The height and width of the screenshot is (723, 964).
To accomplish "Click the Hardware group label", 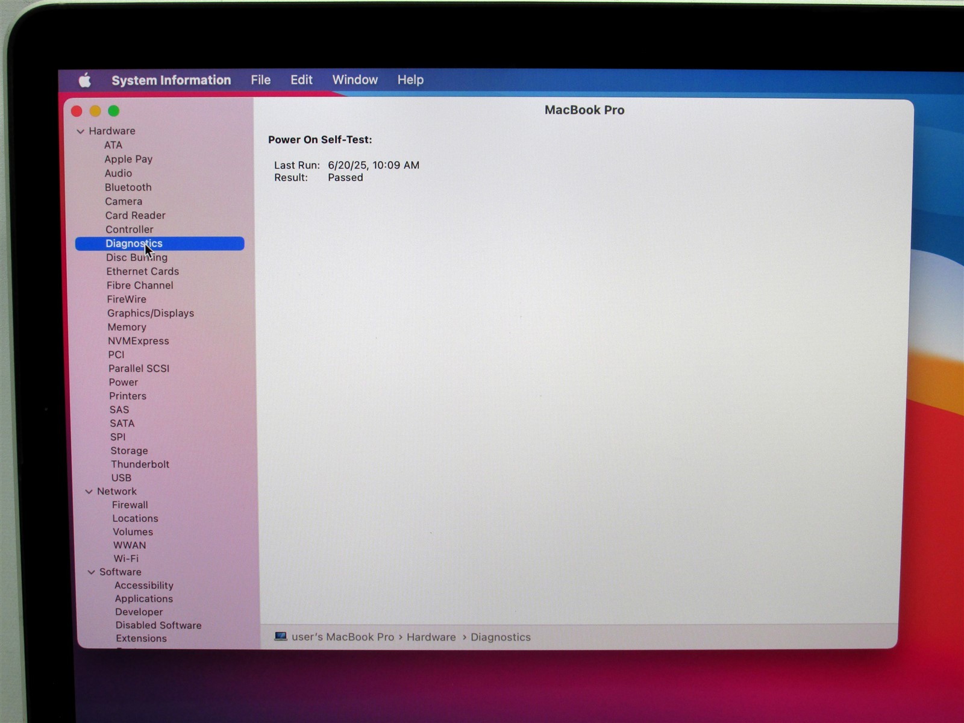I will coord(112,131).
